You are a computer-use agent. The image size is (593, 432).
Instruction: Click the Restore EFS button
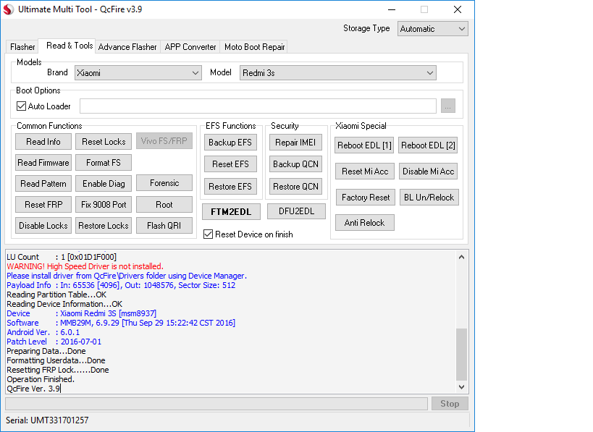coord(230,186)
